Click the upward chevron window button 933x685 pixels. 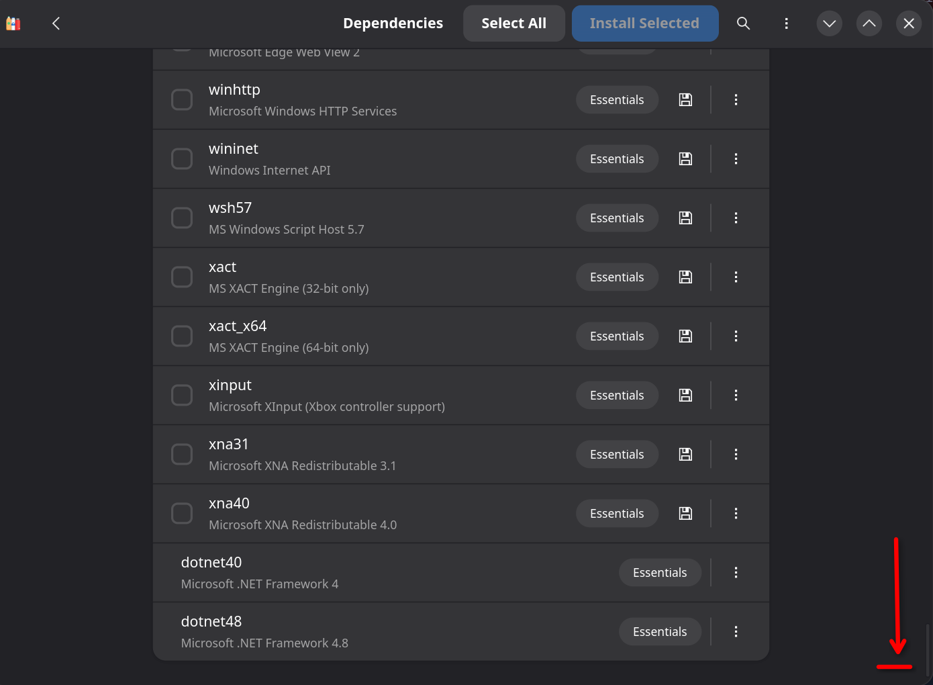coord(869,24)
